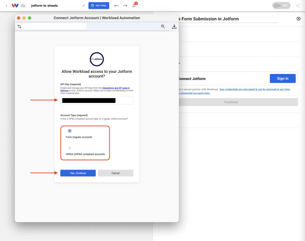Screen dimensions: 305x241
Task: Click the Jotform logo circle
Action: click(97, 59)
